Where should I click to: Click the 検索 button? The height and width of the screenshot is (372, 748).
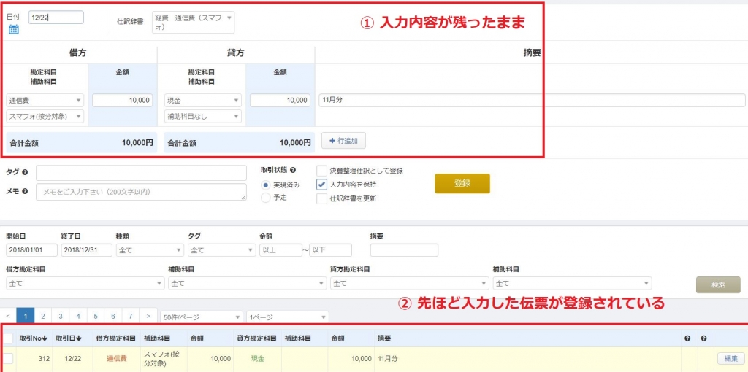pyautogui.click(x=719, y=284)
